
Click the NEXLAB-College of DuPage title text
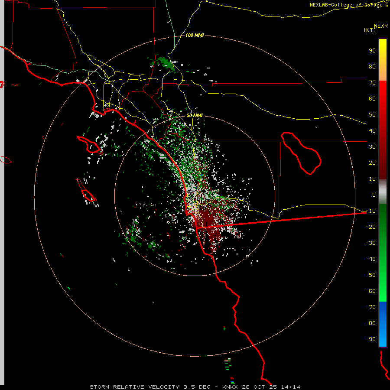pos(348,5)
